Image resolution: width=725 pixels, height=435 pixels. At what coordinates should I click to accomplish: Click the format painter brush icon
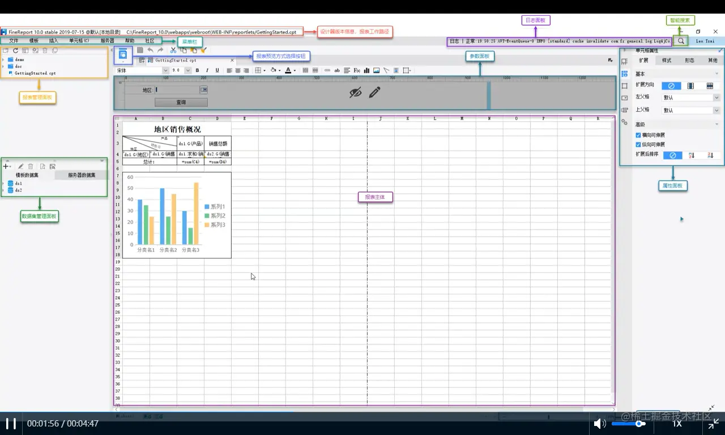(203, 50)
